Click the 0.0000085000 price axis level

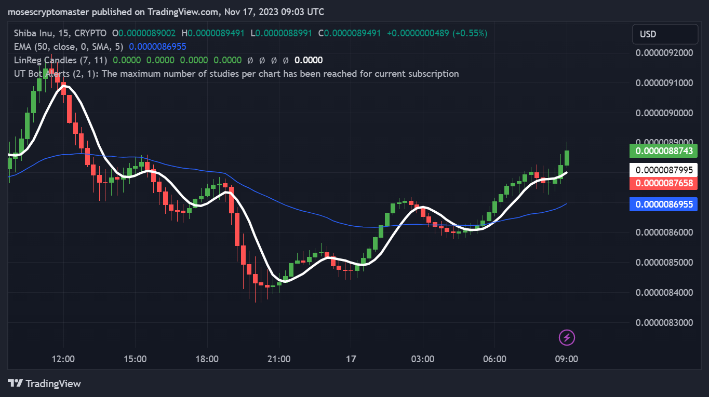pyautogui.click(x=664, y=262)
